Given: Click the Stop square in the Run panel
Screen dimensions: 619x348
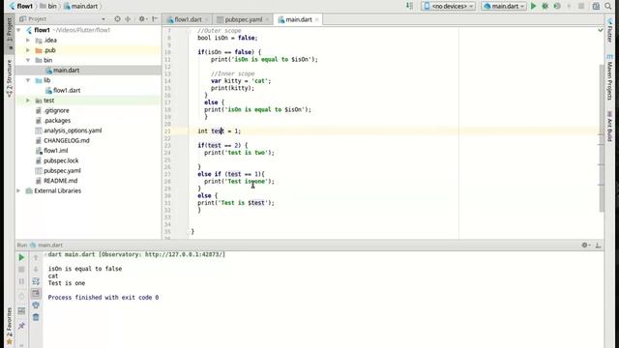Looking at the screenshot, I should pos(21,270).
